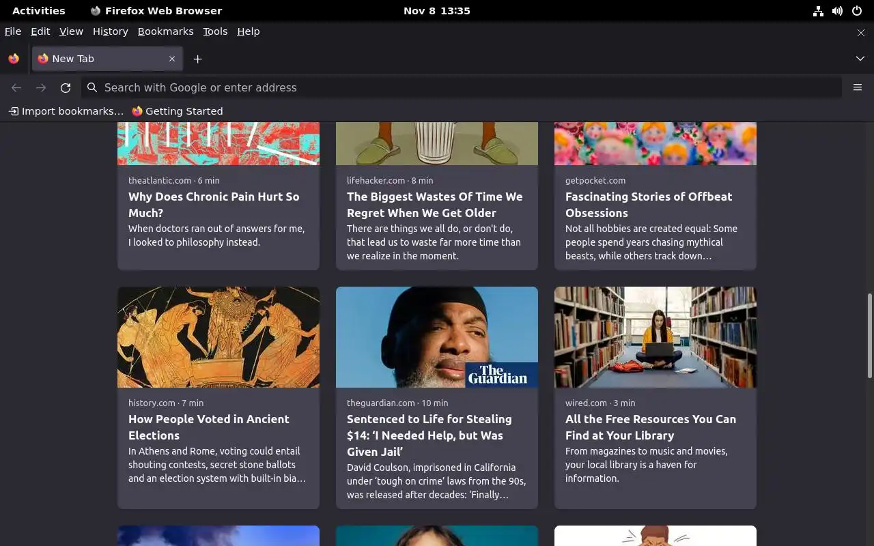This screenshot has width=874, height=546.
Task: Open 'All the Free Resources' library article
Action: pos(651,427)
